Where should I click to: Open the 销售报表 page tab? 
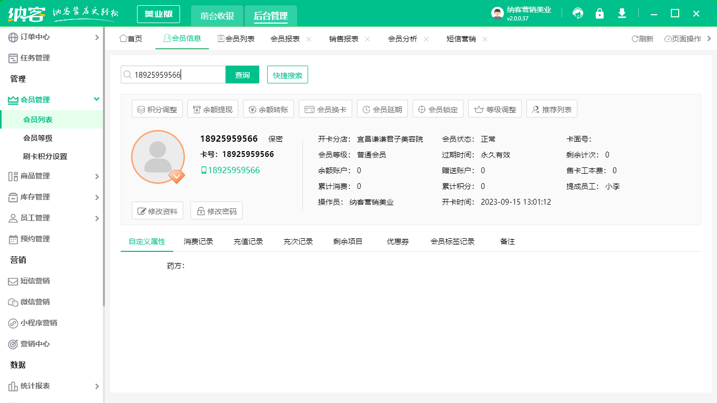[344, 39]
